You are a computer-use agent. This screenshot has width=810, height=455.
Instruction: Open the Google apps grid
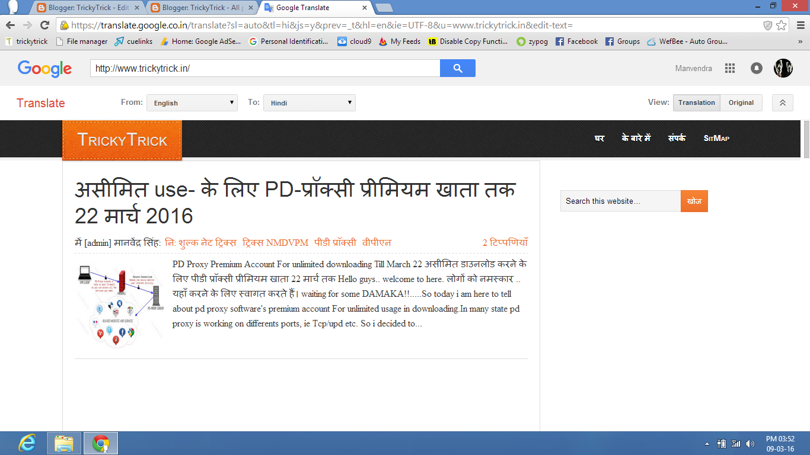tap(730, 68)
